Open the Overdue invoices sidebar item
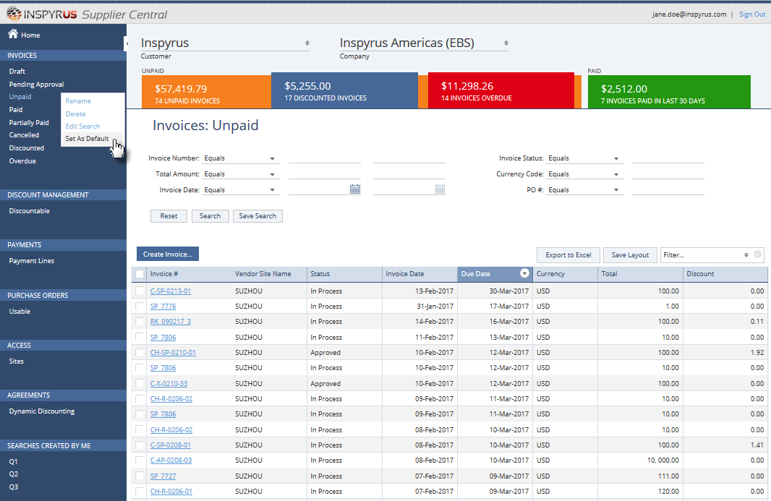 pos(22,160)
